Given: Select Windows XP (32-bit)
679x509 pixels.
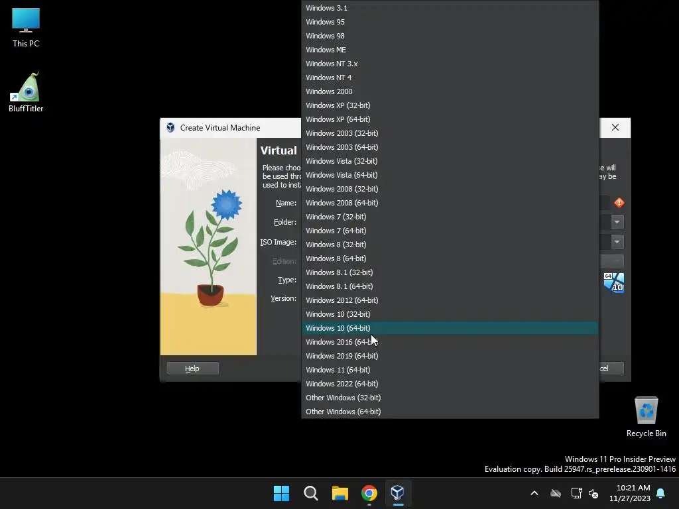Looking at the screenshot, I should click(x=450, y=105).
